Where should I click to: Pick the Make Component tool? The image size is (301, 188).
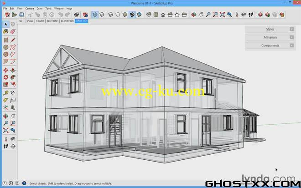click(13, 24)
